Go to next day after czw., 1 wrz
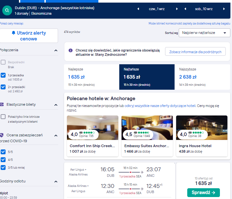The image size is (232, 199). point(177,9)
